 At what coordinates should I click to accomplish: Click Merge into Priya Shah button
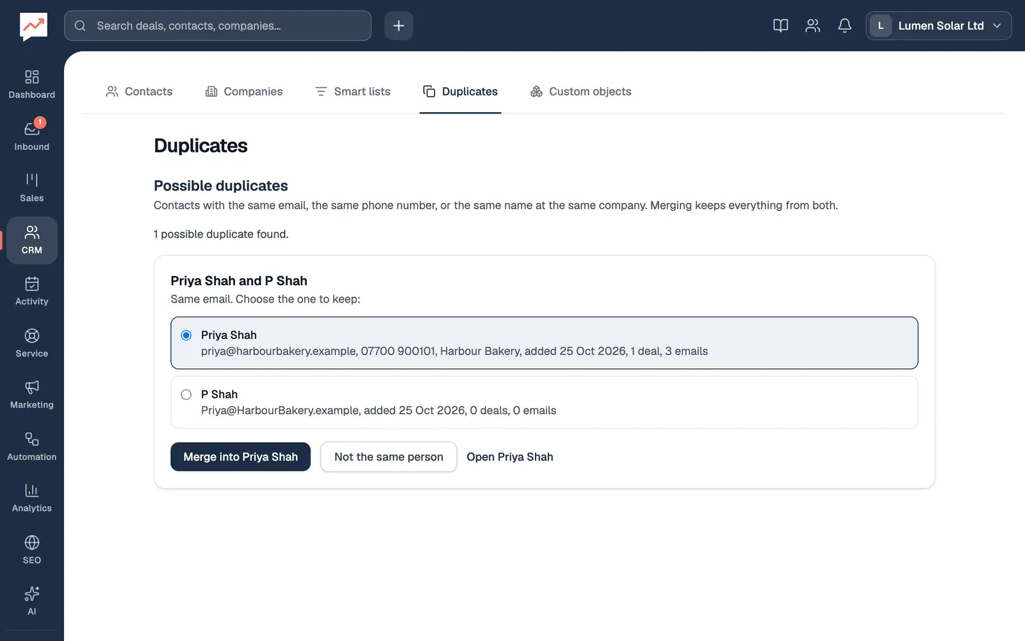pos(240,457)
